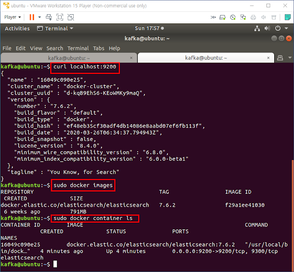
Task: Expand the tab list dropdown arrow
Action: tap(290, 57)
